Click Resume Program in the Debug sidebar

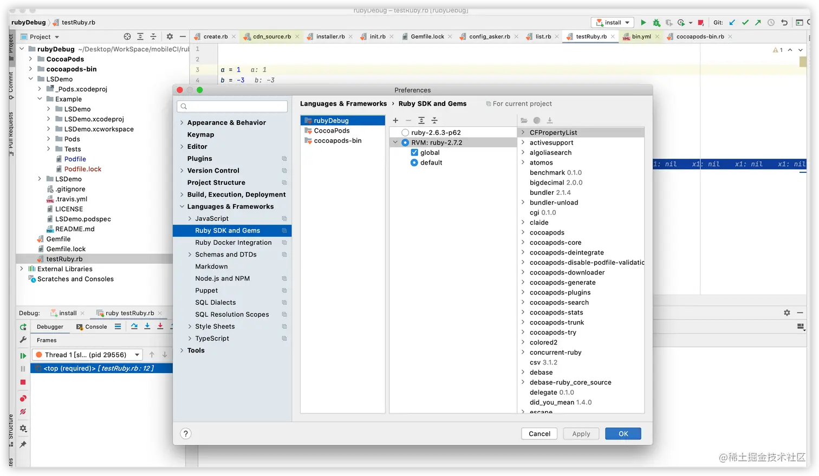(x=23, y=356)
